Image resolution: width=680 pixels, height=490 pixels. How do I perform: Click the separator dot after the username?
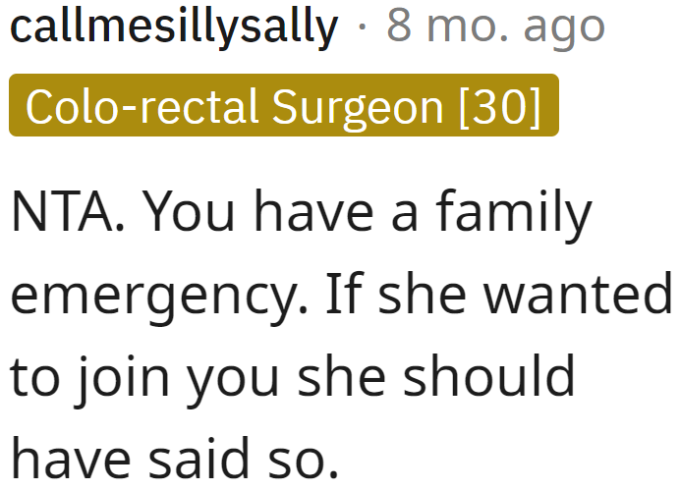tap(362, 29)
